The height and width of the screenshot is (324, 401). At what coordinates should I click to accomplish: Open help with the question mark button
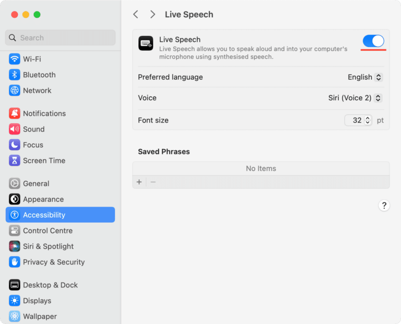tap(384, 206)
